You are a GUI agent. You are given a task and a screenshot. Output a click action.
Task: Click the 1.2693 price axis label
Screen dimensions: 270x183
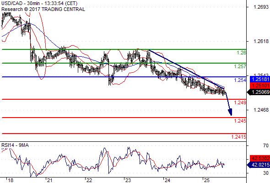click(x=261, y=7)
